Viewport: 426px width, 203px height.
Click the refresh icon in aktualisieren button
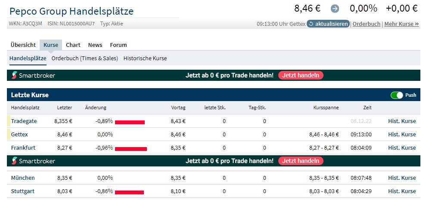[x=311, y=24]
